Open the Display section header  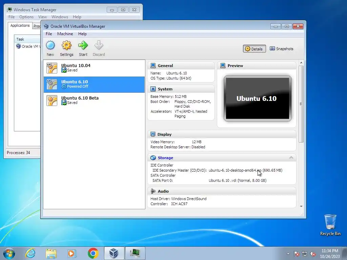click(164, 134)
